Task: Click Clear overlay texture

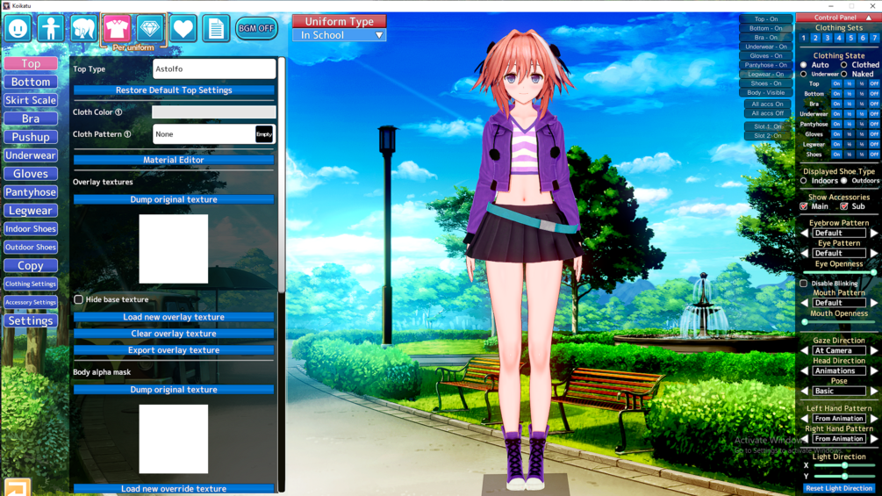Action: (174, 334)
